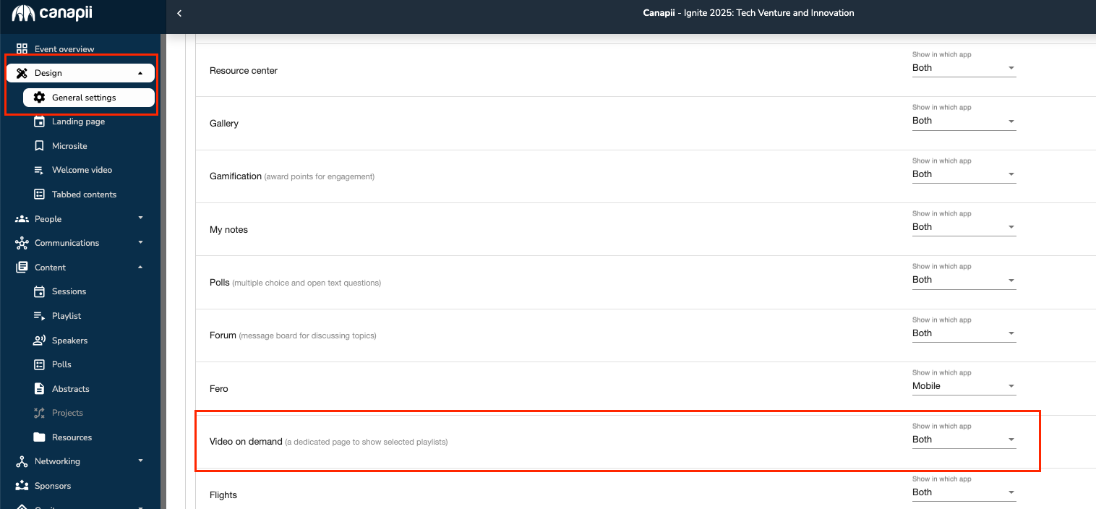The width and height of the screenshot is (1096, 509).
Task: Click the Sponsors icon in sidebar
Action: pyautogui.click(x=22, y=486)
